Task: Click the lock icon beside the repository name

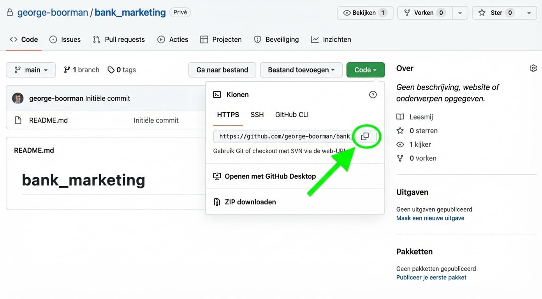Action: click(x=10, y=12)
